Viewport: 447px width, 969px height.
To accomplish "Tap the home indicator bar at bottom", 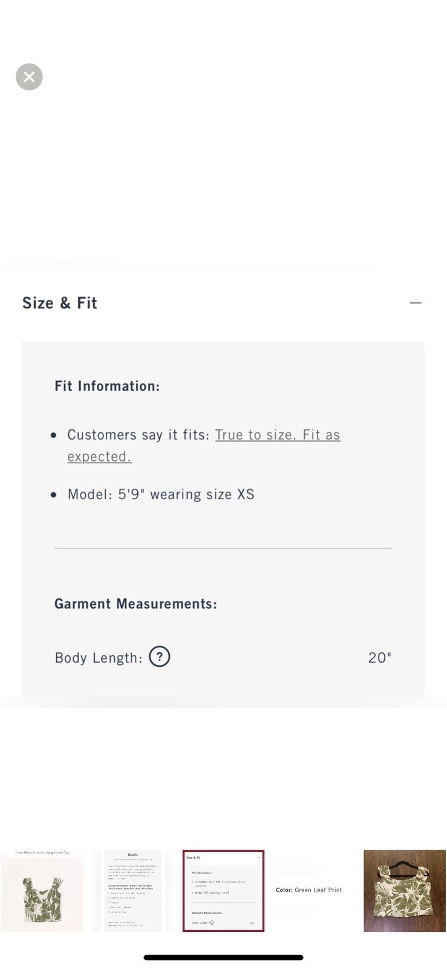I will point(223,957).
